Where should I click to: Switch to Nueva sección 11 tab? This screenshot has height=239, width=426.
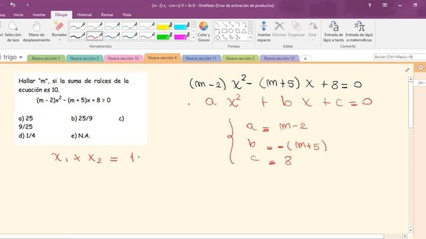click(201, 58)
